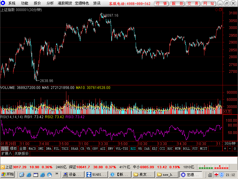Image resolution: width=238 pixels, height=179 pixels.
Task: Click the red diamond icon above chart
Action: [217, 10]
